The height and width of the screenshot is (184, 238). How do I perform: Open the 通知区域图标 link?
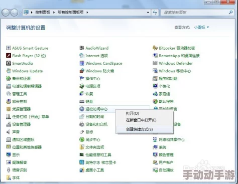[x=23, y=139]
